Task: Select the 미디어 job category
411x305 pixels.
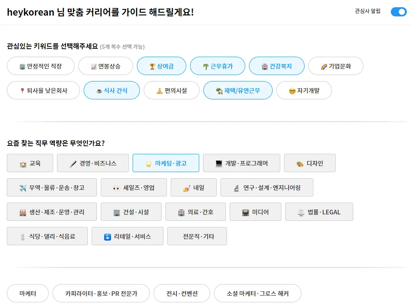Action: 255,212
